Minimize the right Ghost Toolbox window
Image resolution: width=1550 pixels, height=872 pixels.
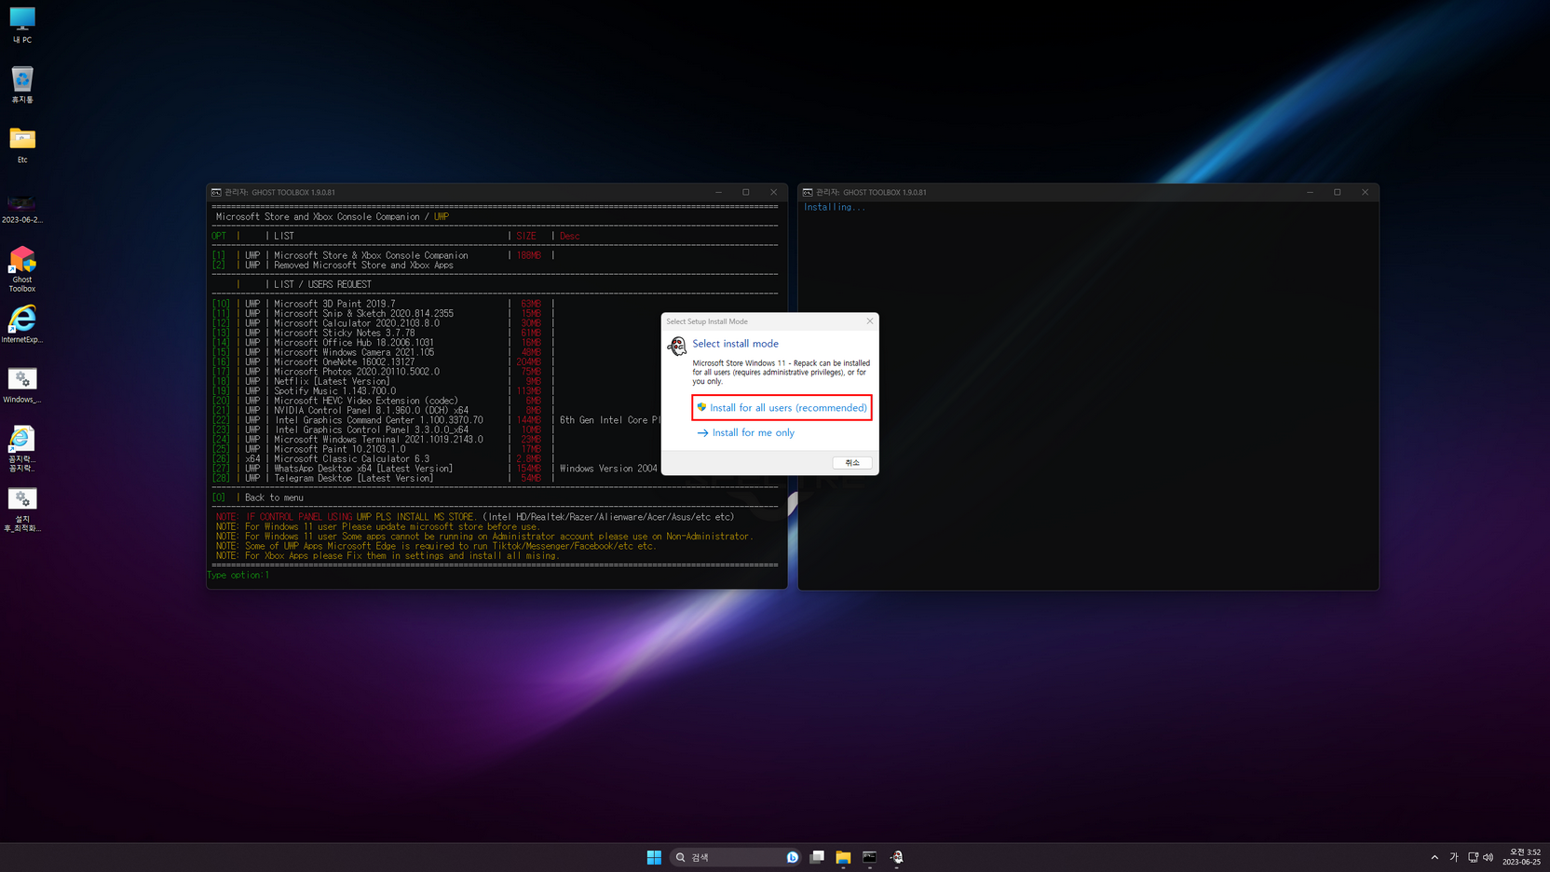click(x=1310, y=193)
